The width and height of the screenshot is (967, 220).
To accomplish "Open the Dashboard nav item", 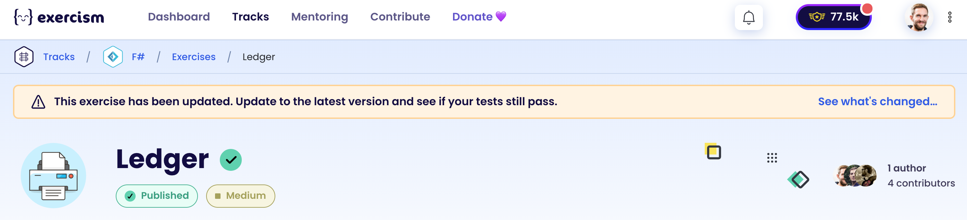I will point(179,17).
